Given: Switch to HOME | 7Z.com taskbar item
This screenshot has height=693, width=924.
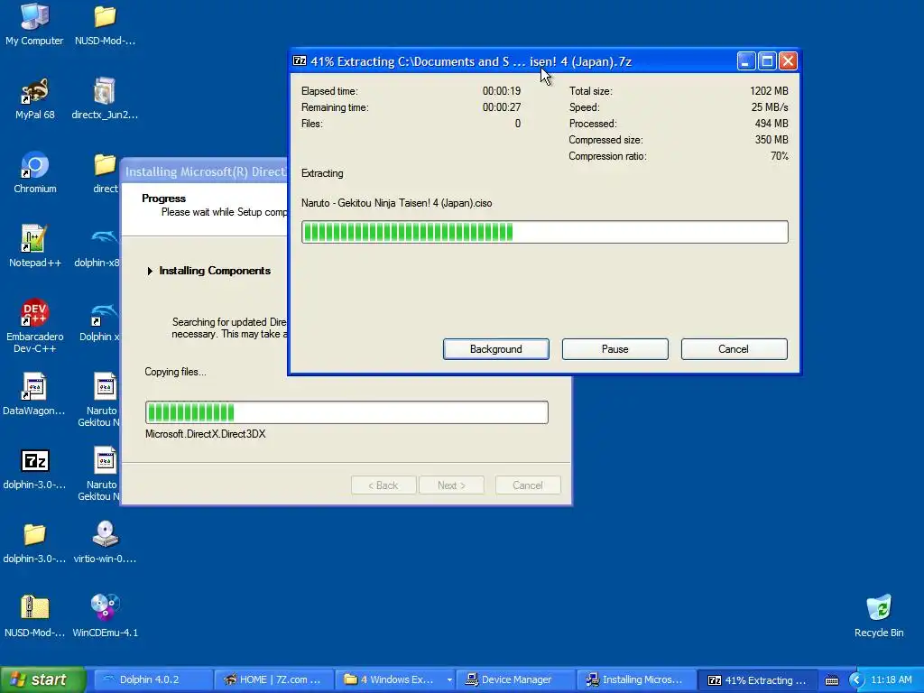Looking at the screenshot, I should coord(273,680).
